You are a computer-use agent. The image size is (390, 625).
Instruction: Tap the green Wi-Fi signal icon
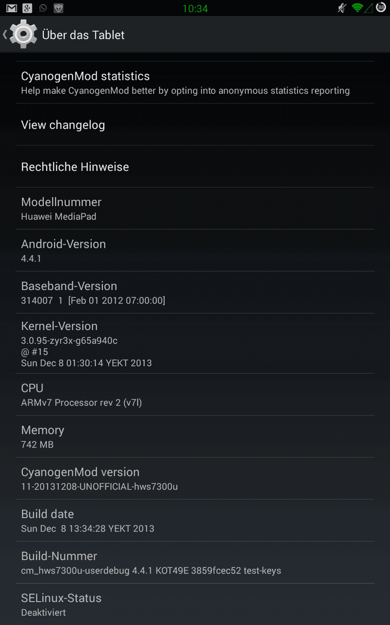(x=358, y=8)
